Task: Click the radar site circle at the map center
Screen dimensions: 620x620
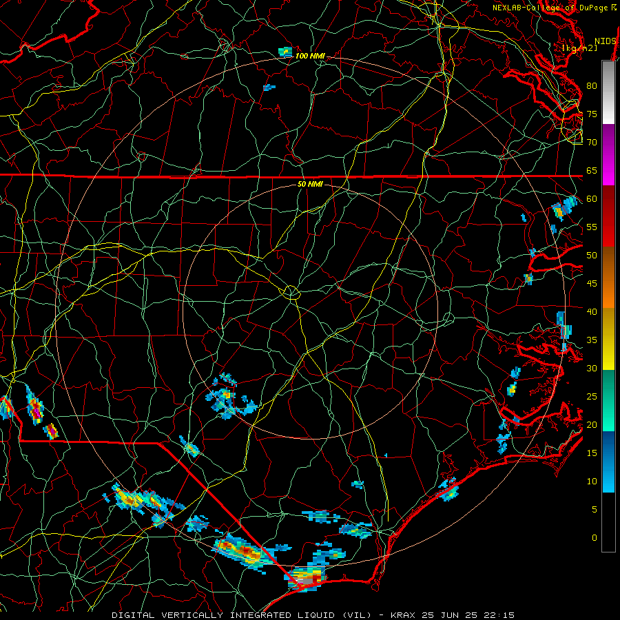Action: click(x=291, y=292)
